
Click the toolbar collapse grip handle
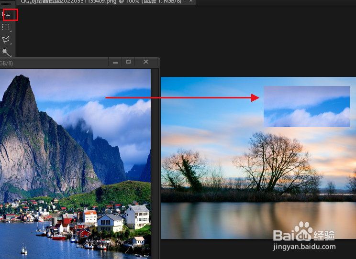coord(6,4)
